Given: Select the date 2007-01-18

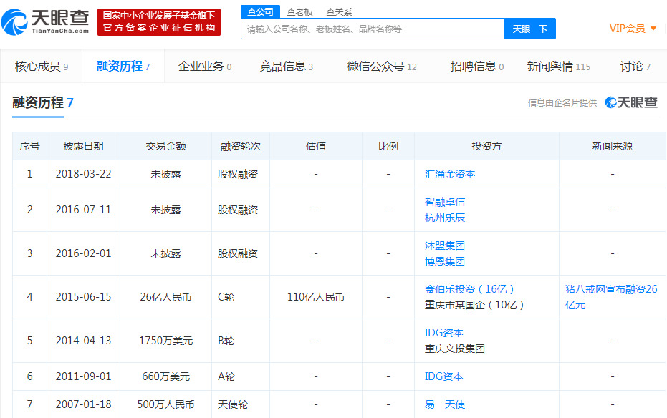Looking at the screenshot, I should pos(83,404).
